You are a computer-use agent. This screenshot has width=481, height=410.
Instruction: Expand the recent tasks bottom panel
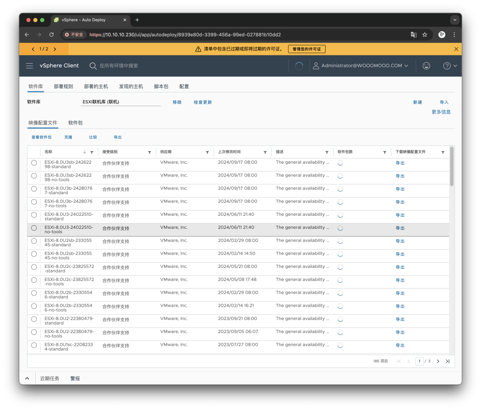pyautogui.click(x=27, y=379)
